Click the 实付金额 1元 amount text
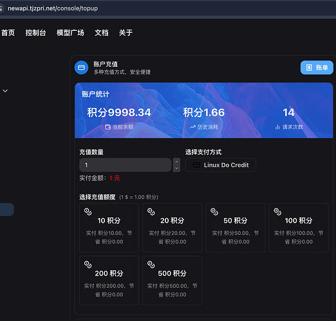Viewport: 336px width, 321px height. [x=100, y=178]
